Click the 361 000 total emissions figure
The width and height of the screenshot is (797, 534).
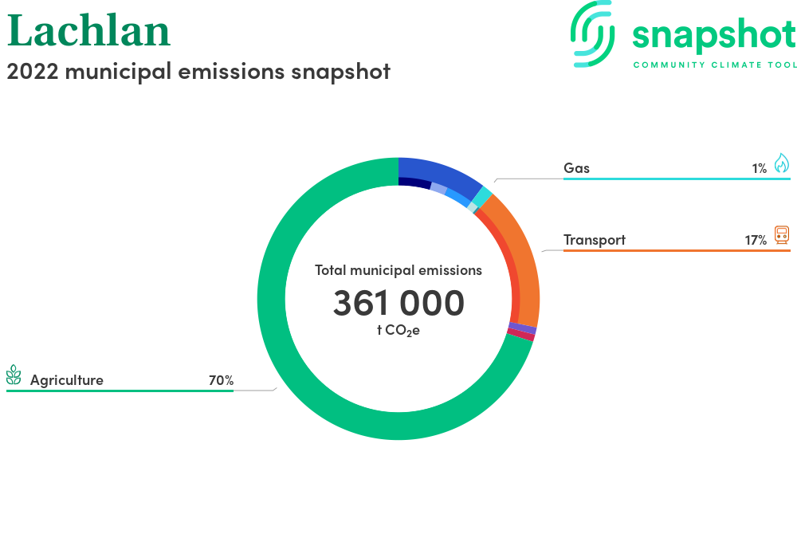[398, 303]
